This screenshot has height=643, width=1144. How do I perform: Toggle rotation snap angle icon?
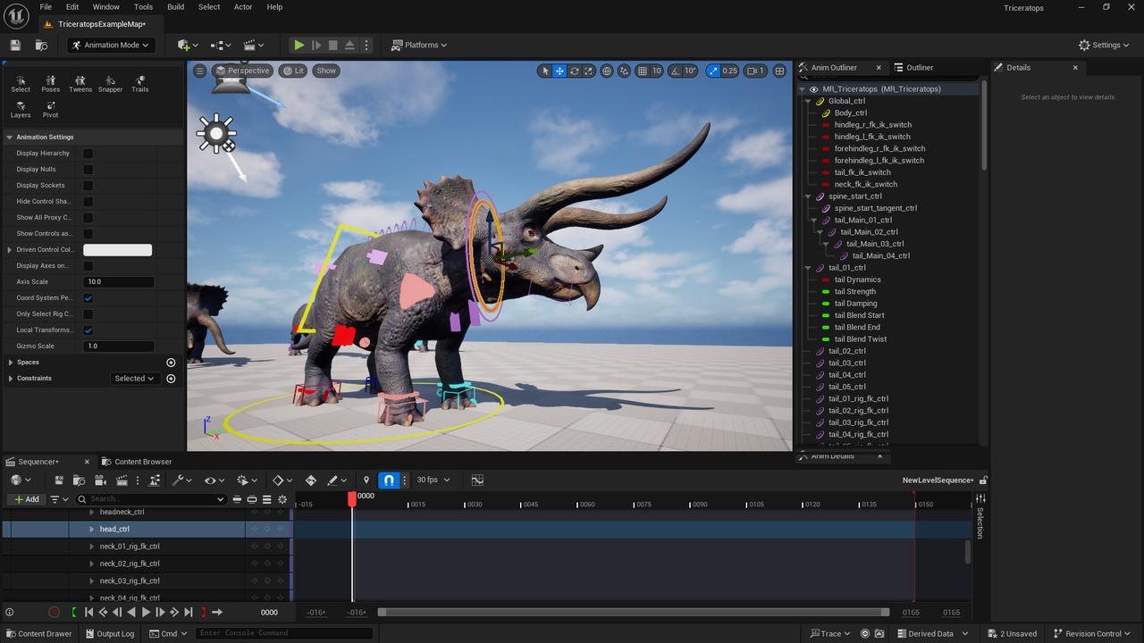click(x=676, y=71)
